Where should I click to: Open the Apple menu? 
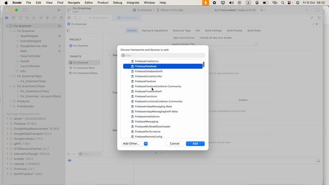6,3
